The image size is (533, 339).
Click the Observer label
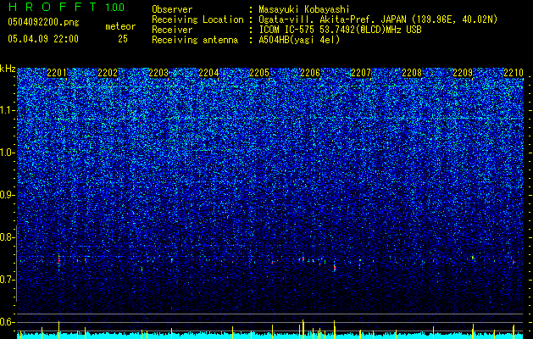172,9
